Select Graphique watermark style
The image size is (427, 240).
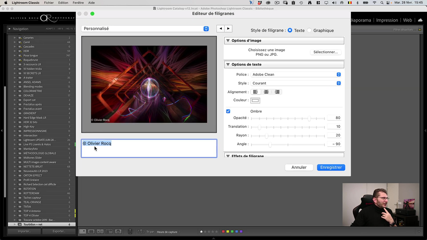click(x=309, y=30)
